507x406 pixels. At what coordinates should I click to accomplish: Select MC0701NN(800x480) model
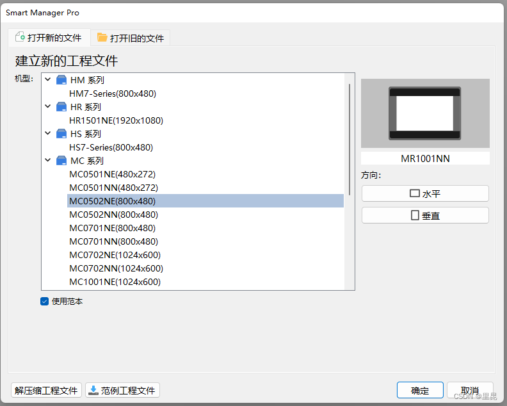point(113,241)
